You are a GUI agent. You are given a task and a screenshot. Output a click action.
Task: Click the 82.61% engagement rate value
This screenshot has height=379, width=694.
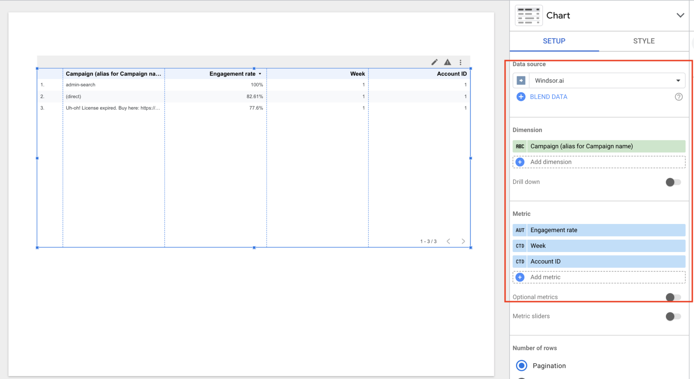coord(254,96)
